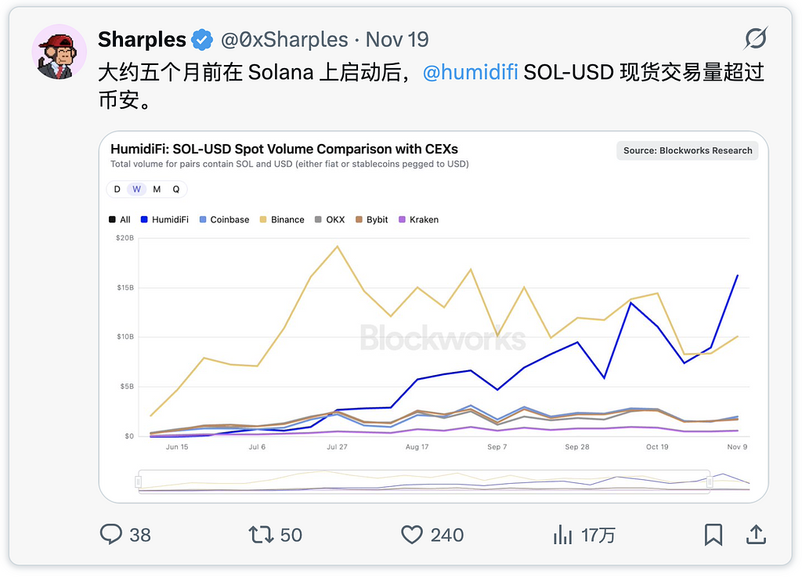The image size is (802, 577).
Task: Share the tweet via upload icon
Action: (755, 535)
